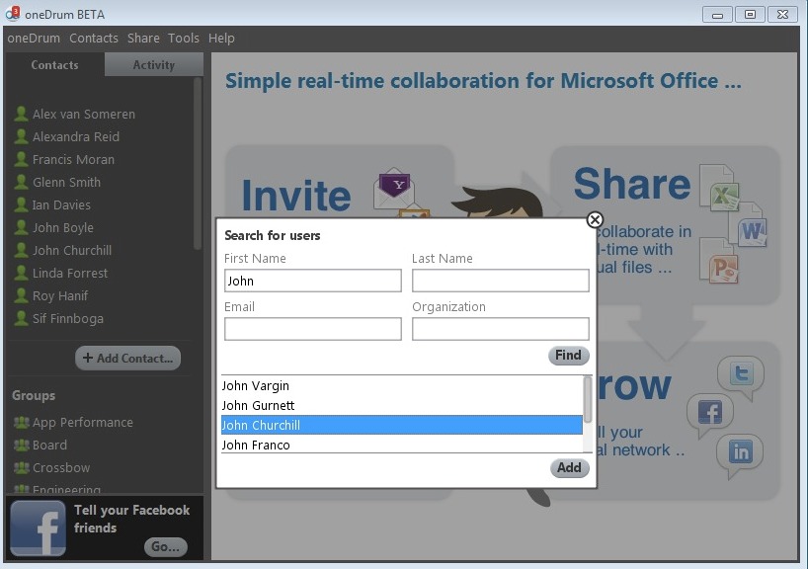
Task: Click Linda Forrest's contact icon
Action: [21, 273]
